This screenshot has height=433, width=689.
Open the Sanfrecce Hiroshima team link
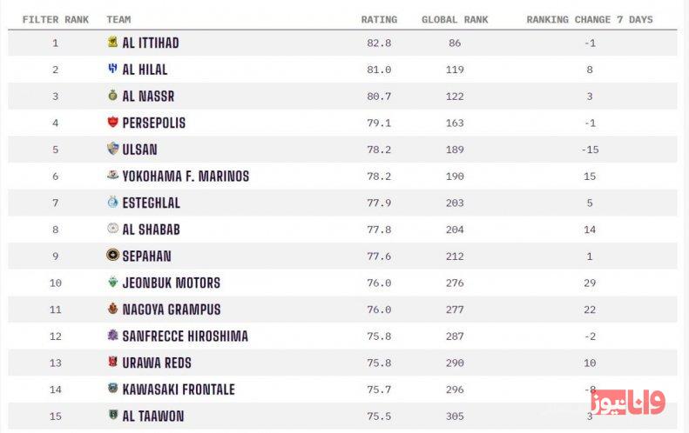[x=185, y=336]
